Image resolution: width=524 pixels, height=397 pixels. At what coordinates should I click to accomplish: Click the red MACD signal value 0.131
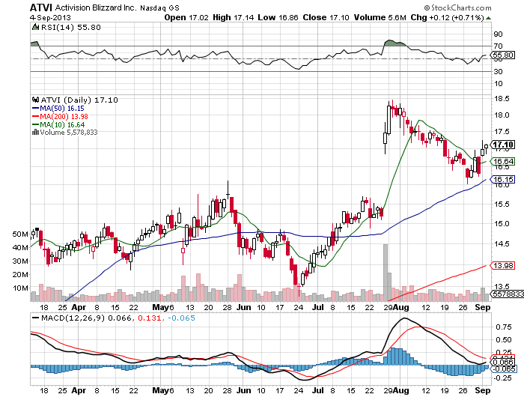149,318
